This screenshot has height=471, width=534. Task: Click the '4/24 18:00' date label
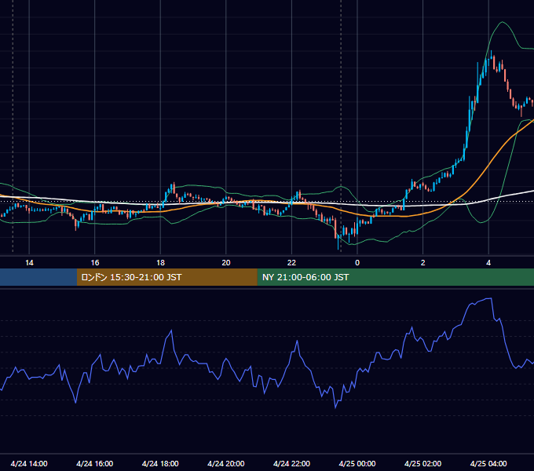click(160, 463)
